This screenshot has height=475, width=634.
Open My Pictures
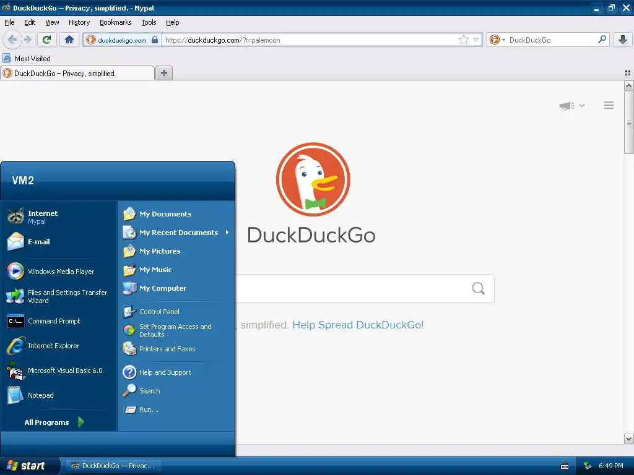pos(176,251)
